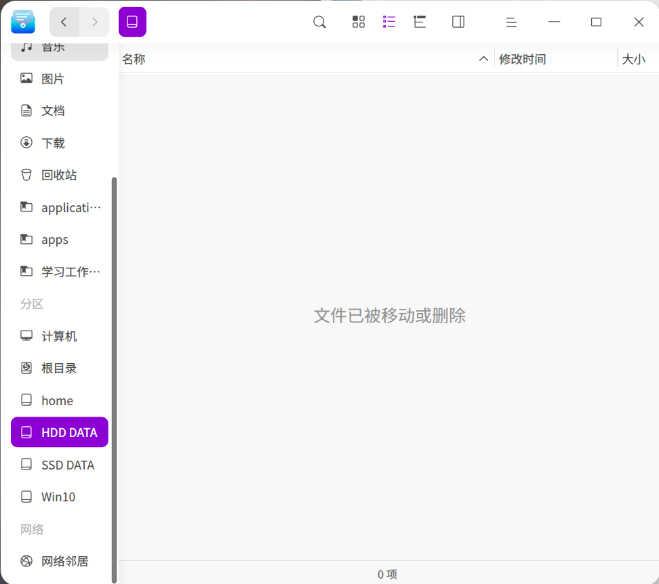659x584 pixels.
Task: Open 下载 in sidebar
Action: [60, 143]
